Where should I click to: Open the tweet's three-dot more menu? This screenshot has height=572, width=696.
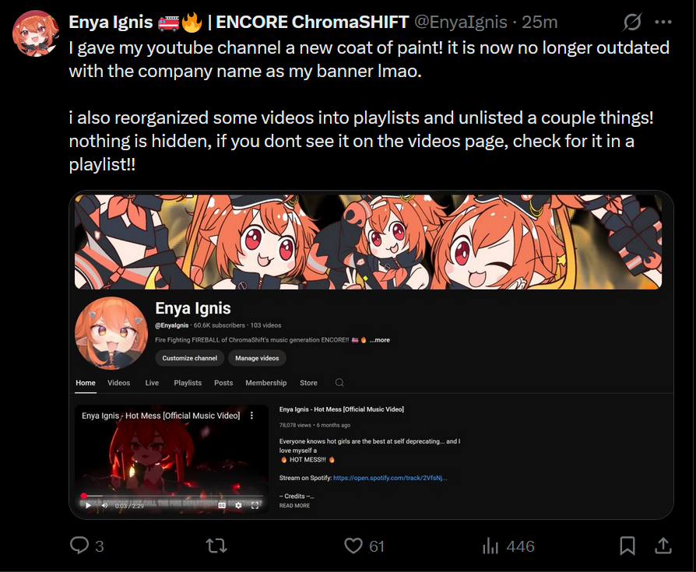(x=663, y=22)
